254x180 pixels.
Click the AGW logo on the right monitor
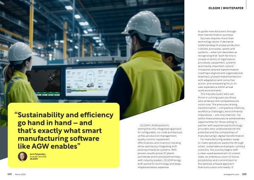click(x=69, y=68)
